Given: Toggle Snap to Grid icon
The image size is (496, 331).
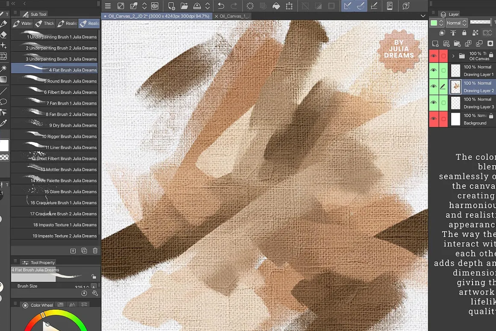Looking at the screenshot, I should [x=374, y=6].
